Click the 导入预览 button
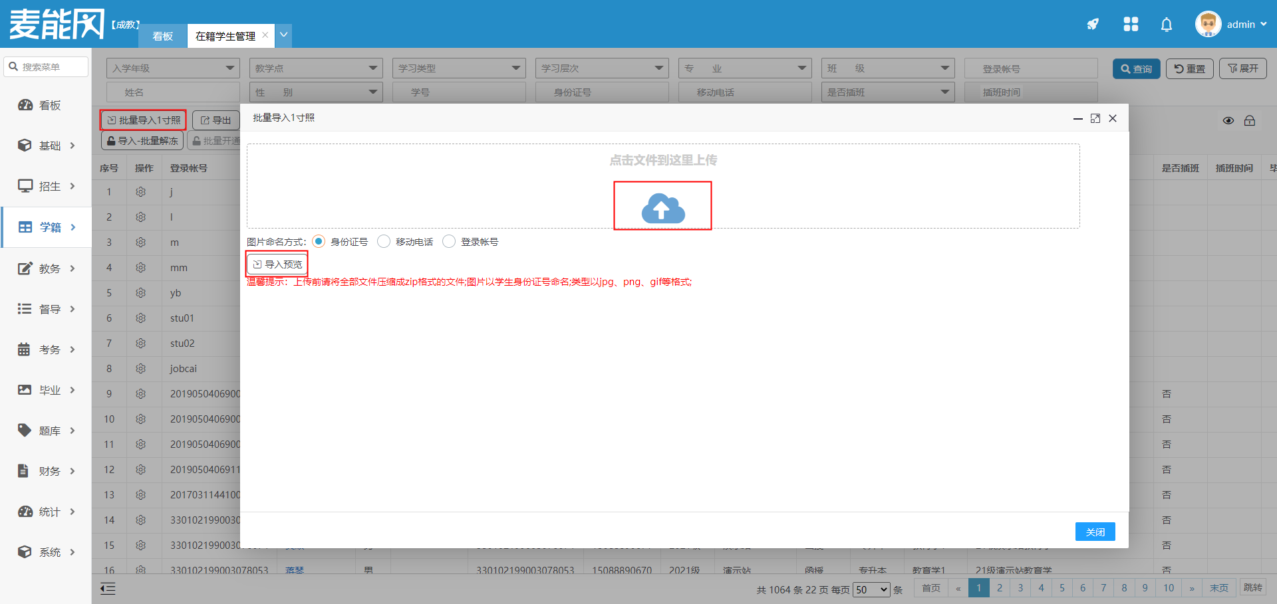The image size is (1277, 604). coord(277,264)
